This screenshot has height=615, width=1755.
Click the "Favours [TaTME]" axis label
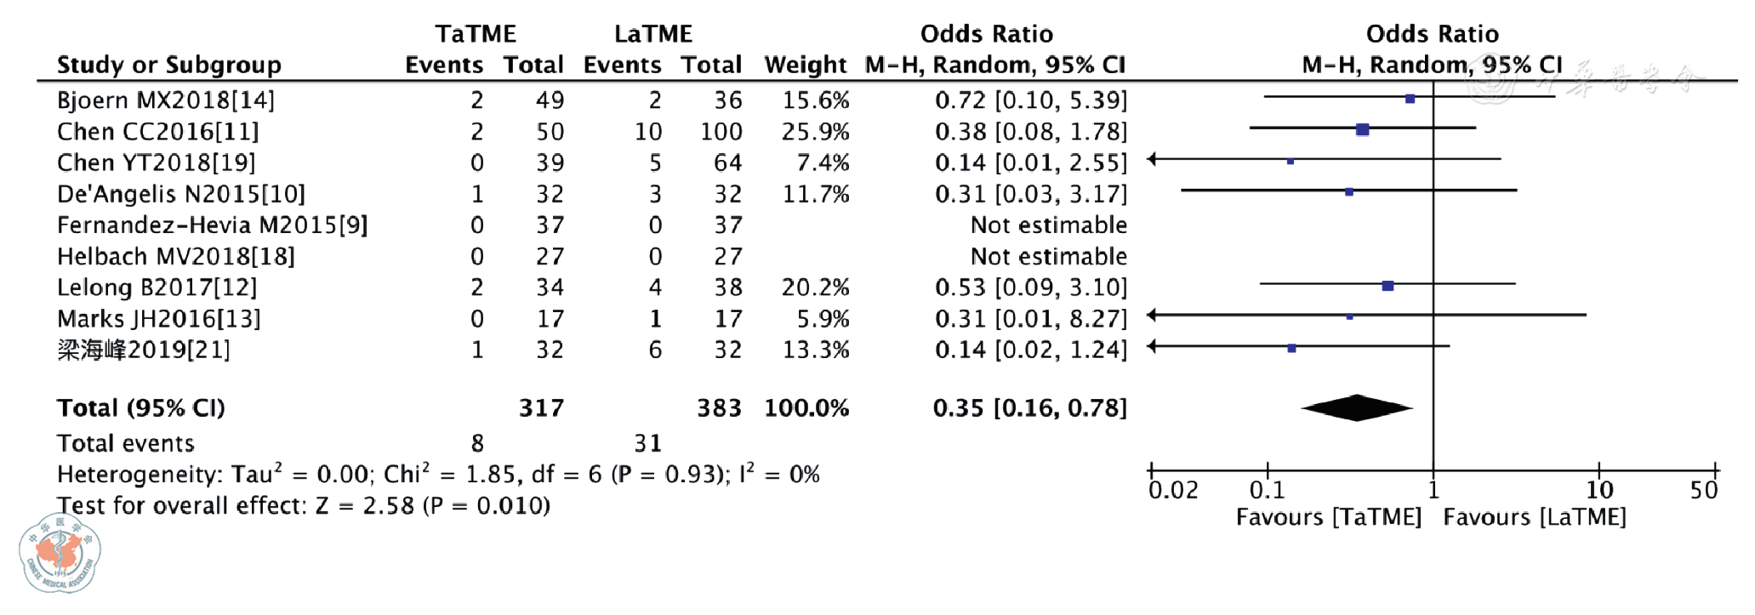[x=1328, y=517]
